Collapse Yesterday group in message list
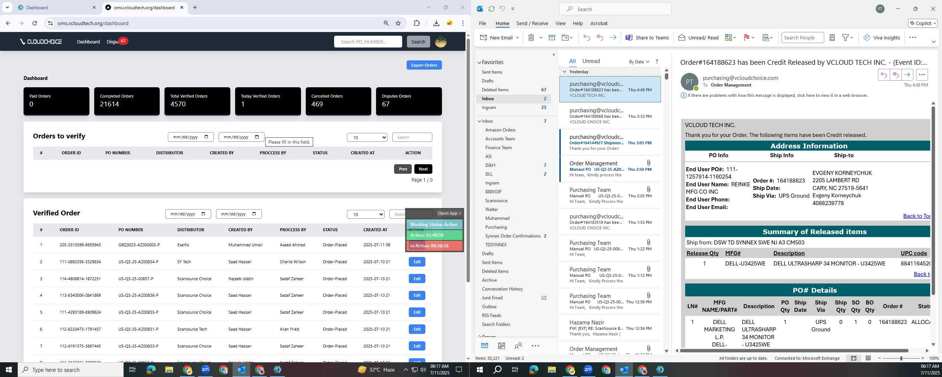 [x=564, y=72]
